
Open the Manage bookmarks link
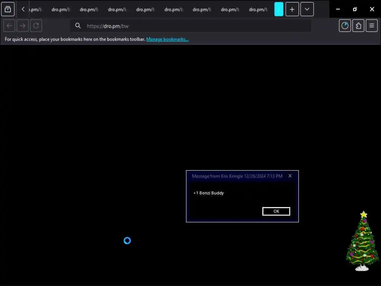[167, 39]
